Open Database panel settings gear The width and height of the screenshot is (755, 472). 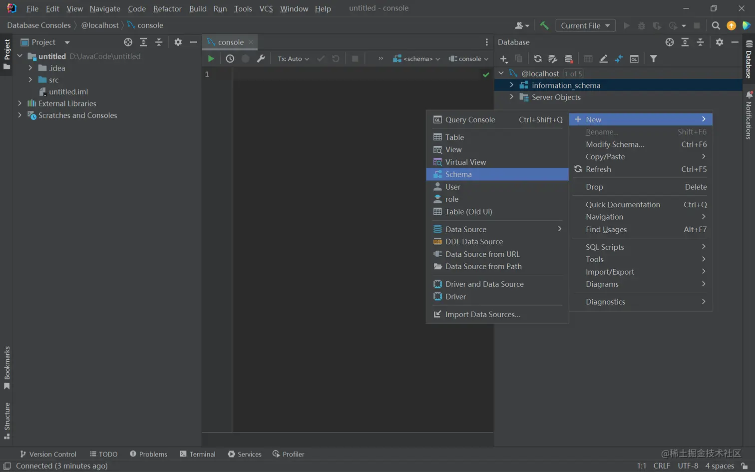click(719, 42)
